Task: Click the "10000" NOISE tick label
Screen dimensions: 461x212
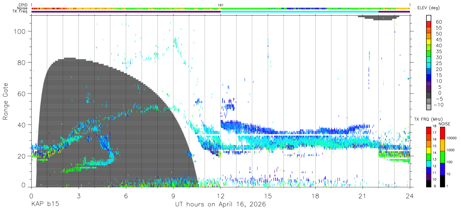Action: point(452,138)
